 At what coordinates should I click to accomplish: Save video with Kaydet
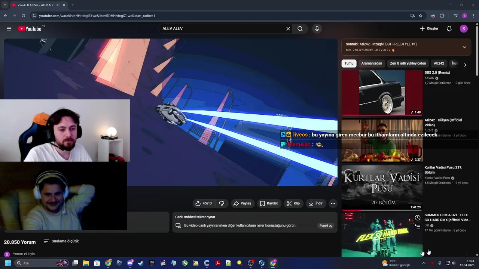tap(269, 204)
